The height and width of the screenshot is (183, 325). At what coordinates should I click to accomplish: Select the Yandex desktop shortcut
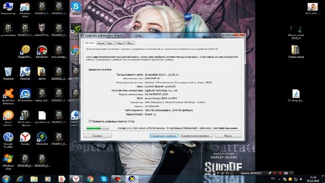[25, 139]
